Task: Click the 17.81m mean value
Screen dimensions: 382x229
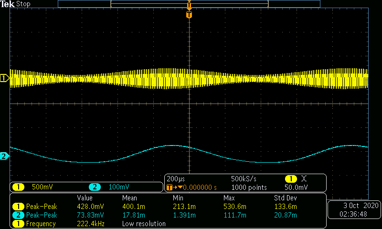Action: (x=134, y=215)
